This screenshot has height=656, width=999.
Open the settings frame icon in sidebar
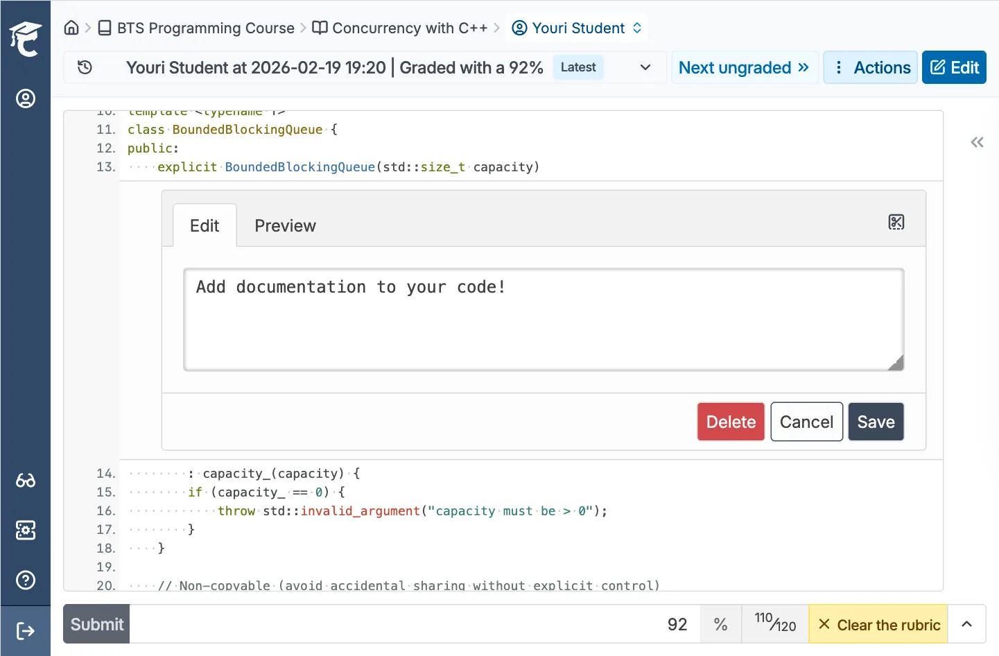[x=26, y=530]
